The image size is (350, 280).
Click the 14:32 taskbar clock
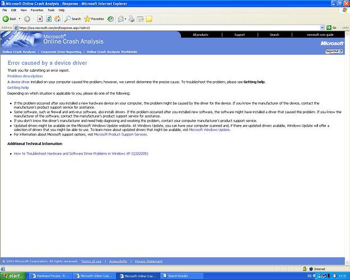pyautogui.click(x=342, y=276)
